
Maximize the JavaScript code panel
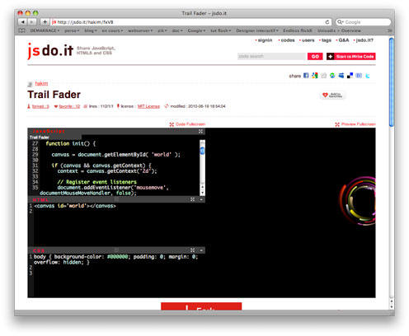(200, 131)
